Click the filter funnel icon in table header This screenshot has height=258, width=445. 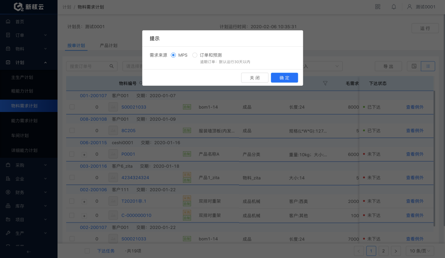(325, 83)
